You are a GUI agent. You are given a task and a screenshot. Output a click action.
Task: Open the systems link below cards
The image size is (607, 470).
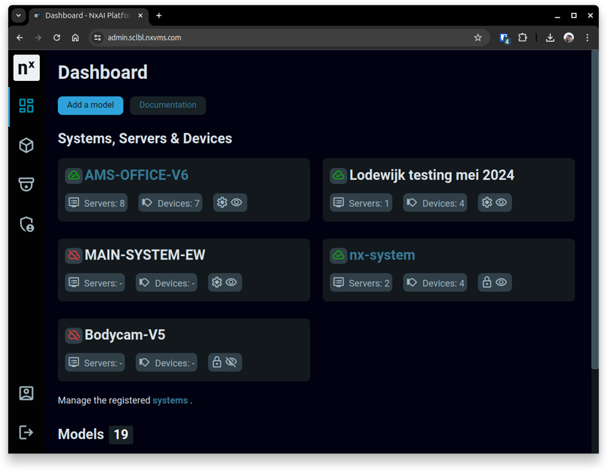point(170,401)
